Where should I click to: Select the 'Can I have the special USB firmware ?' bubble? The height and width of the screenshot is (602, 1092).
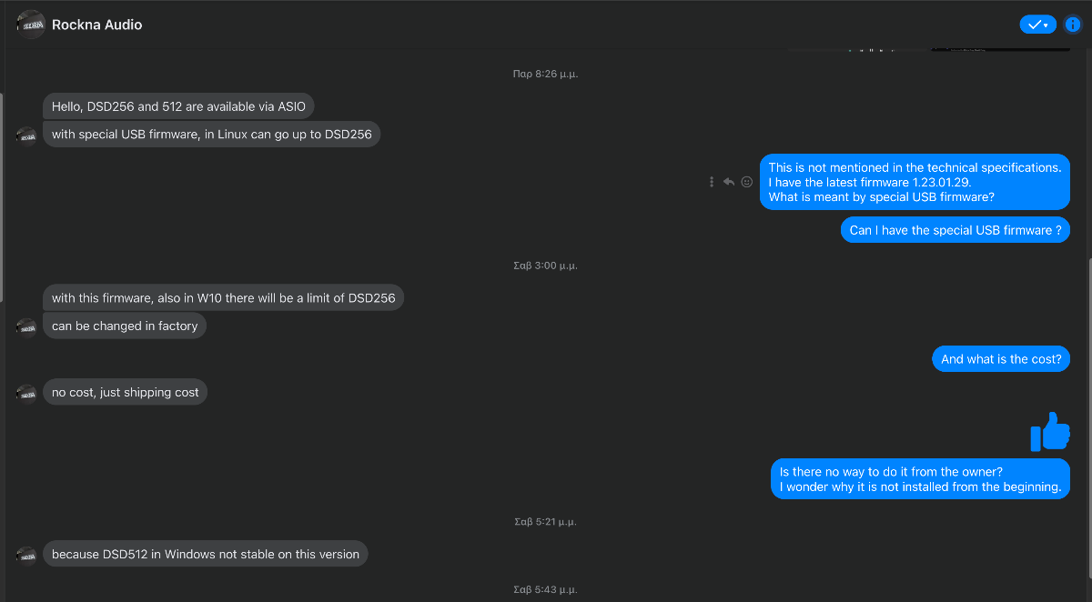point(955,230)
